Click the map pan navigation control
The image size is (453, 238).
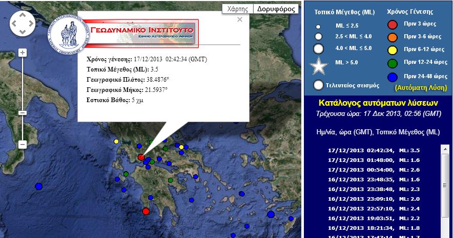pyautogui.click(x=21, y=21)
